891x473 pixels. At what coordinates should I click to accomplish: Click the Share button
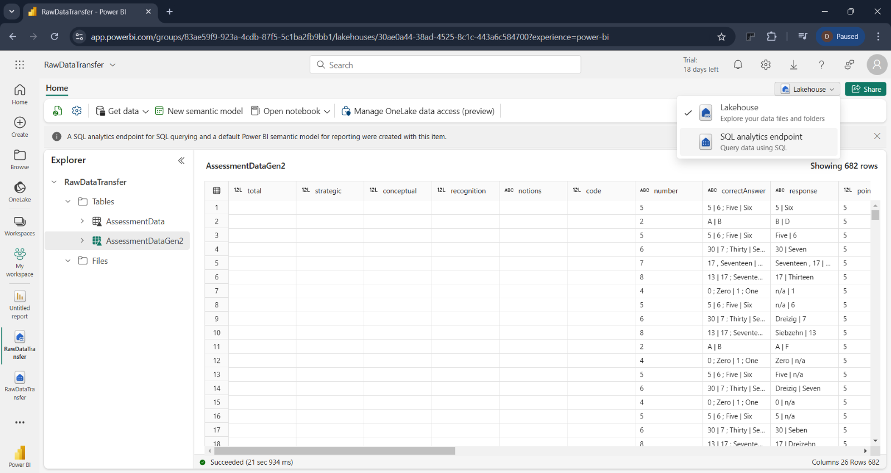865,89
